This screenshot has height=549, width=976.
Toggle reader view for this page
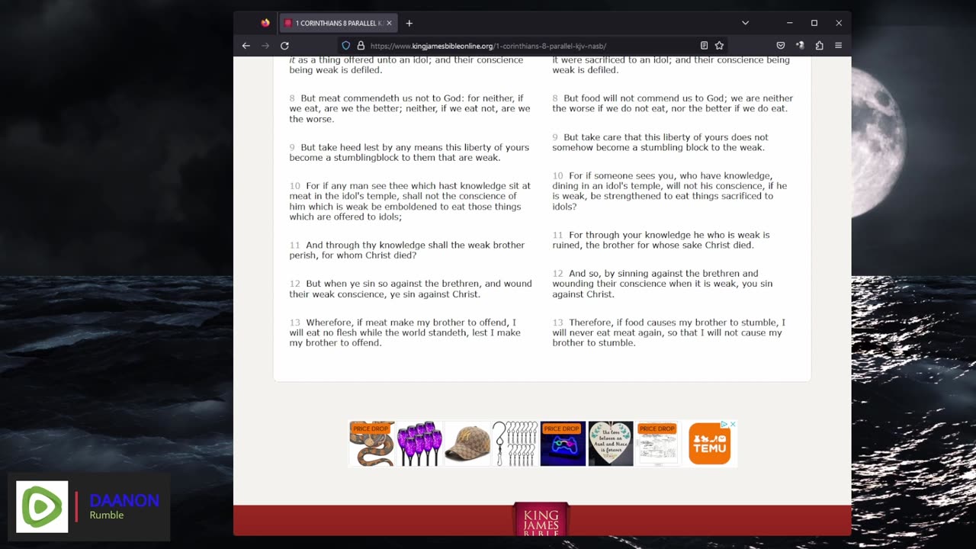(704, 46)
